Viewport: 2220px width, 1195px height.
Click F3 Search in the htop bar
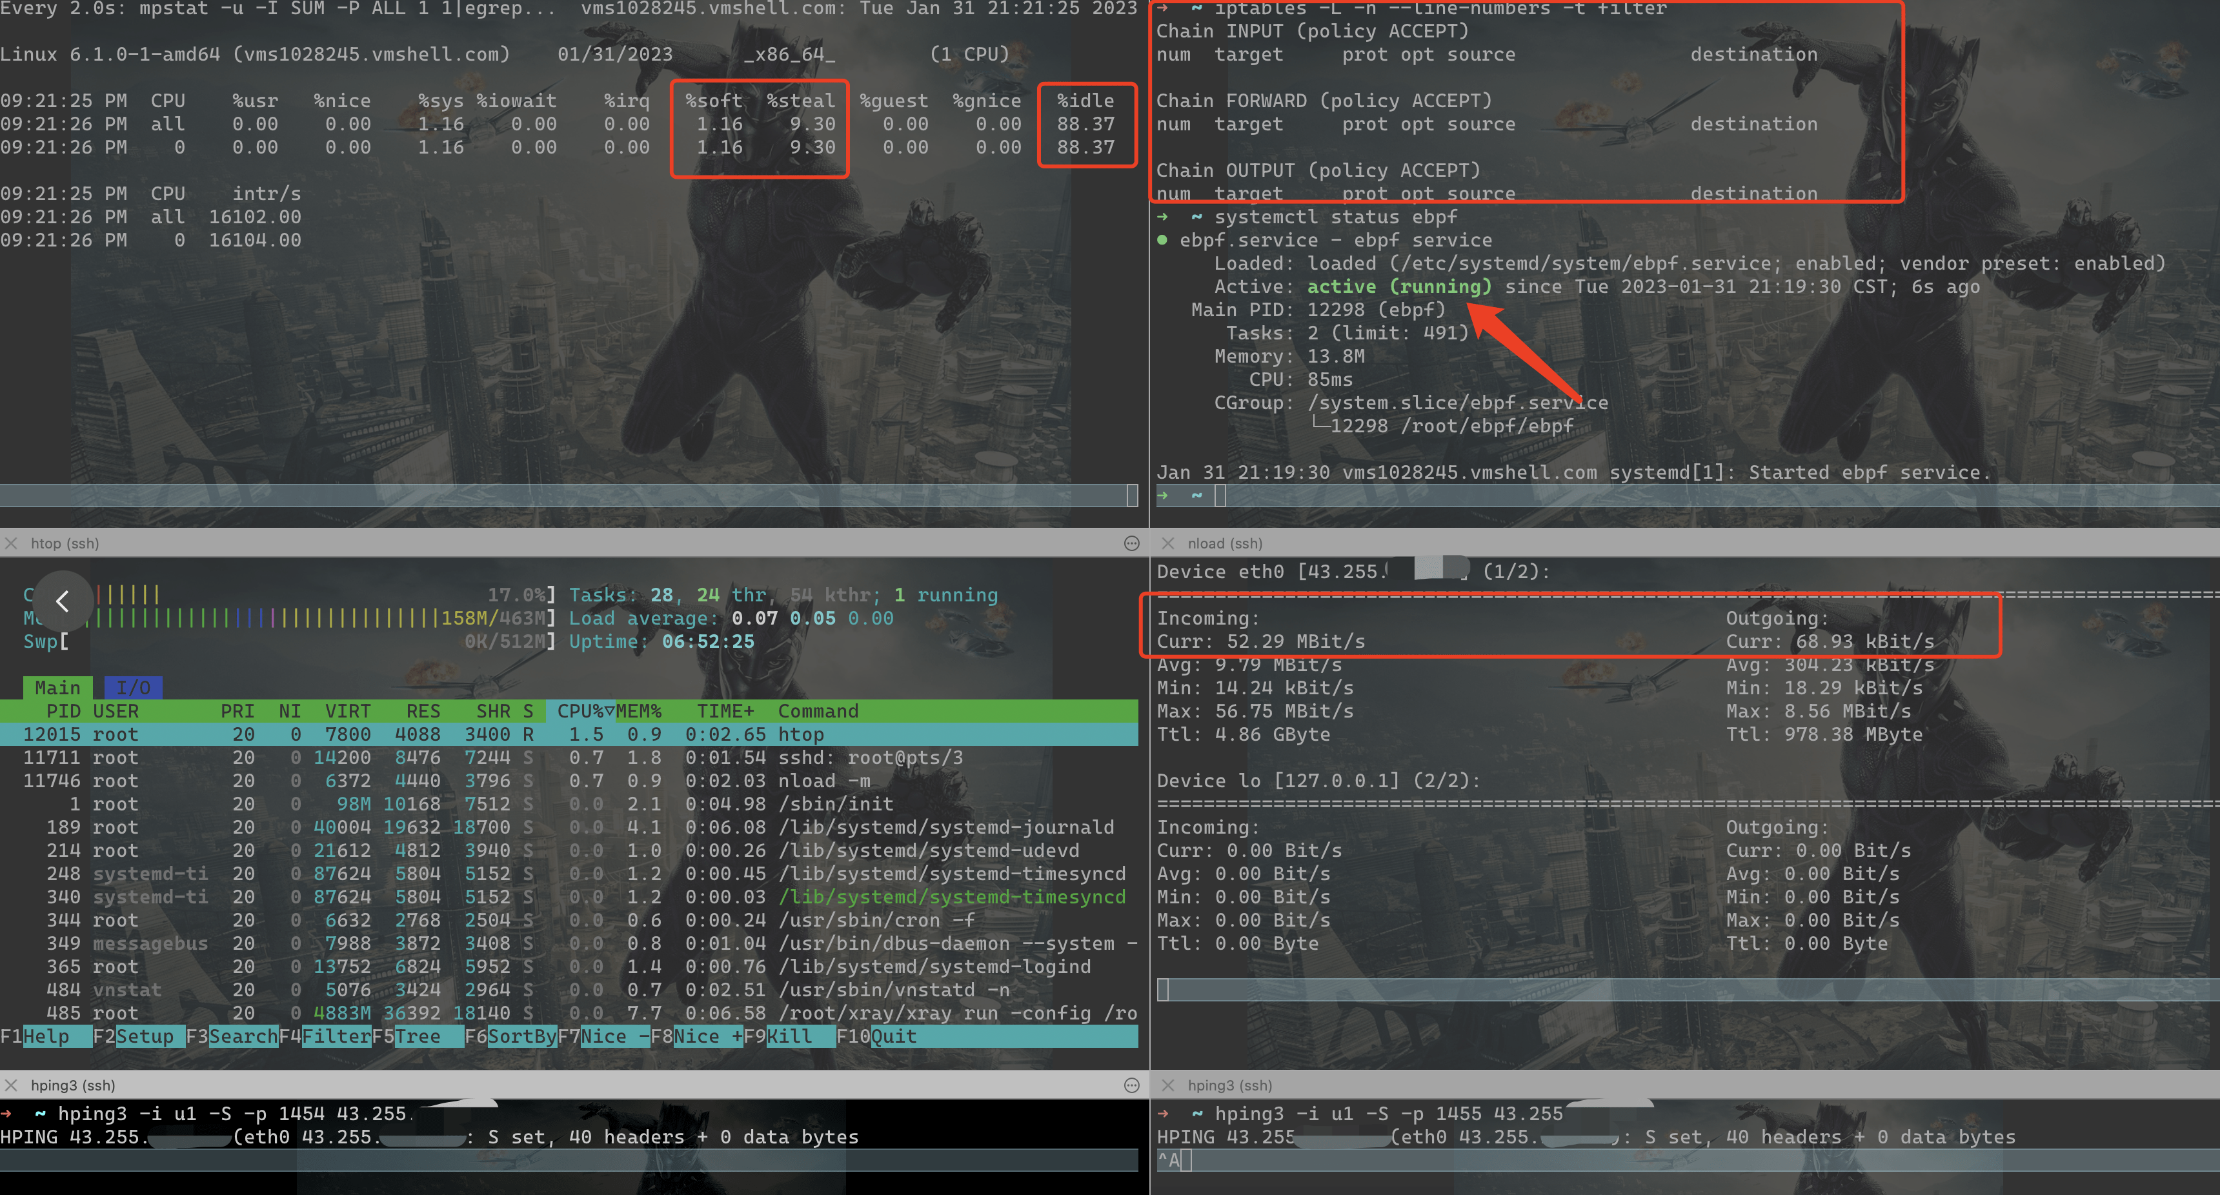point(243,1036)
